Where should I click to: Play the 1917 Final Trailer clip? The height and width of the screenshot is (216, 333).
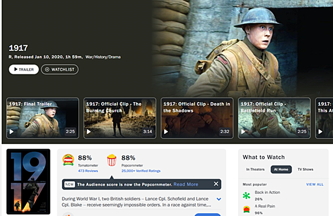tap(43, 118)
